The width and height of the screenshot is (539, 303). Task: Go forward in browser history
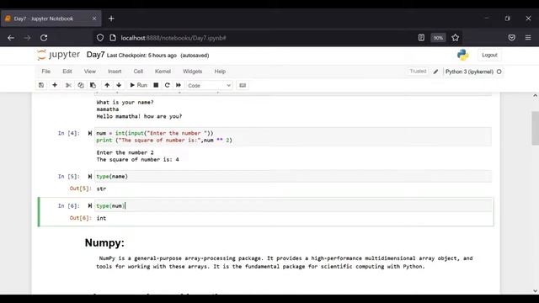27,38
